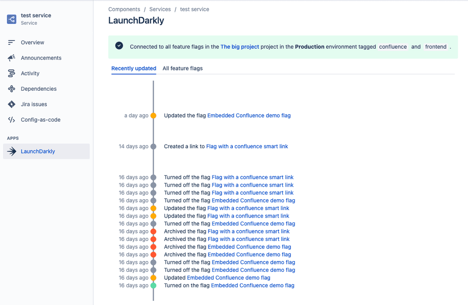468x305 pixels.
Task: Open The big project link
Action: (240, 46)
